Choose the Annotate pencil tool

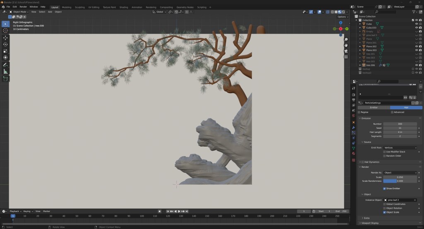click(x=5, y=65)
